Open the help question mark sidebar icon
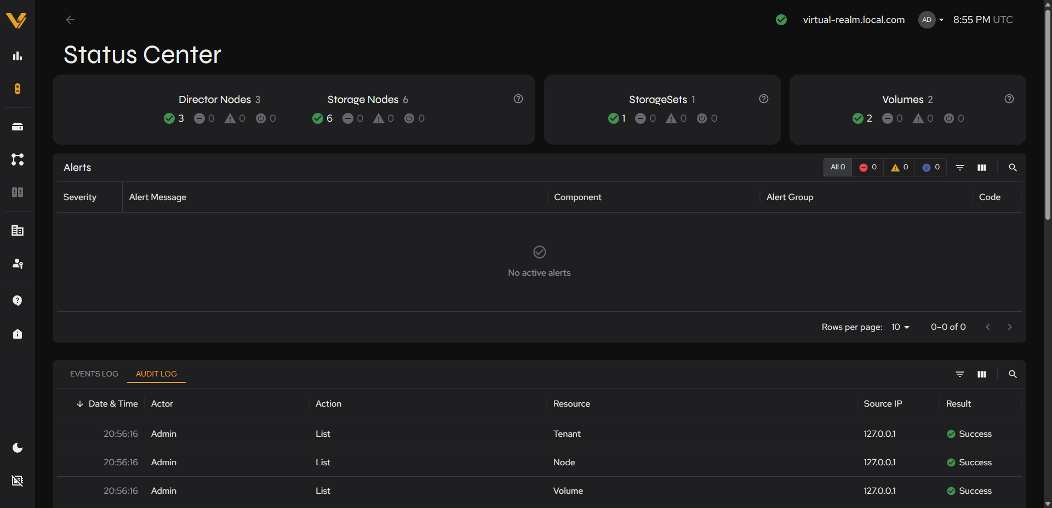The height and width of the screenshot is (508, 1052). tap(18, 301)
